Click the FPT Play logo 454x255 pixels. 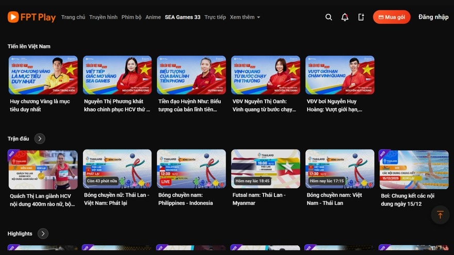[x=31, y=17]
